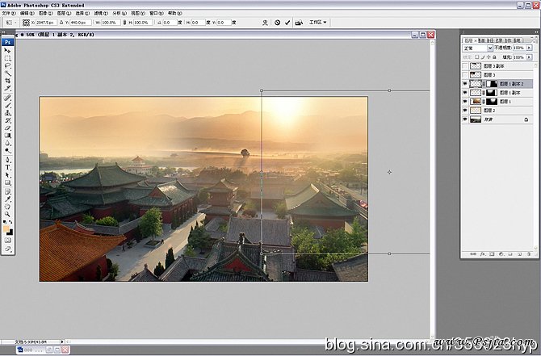This screenshot has width=541, height=356.
Task: Select the Zoom magnifier tool
Action: pos(8,212)
